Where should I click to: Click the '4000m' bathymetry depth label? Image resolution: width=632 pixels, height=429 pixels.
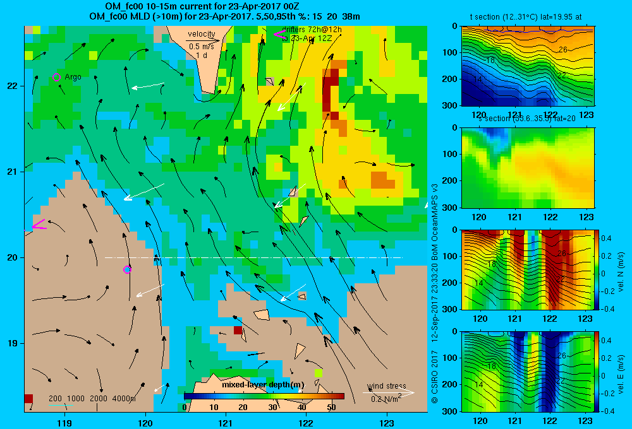coord(124,399)
